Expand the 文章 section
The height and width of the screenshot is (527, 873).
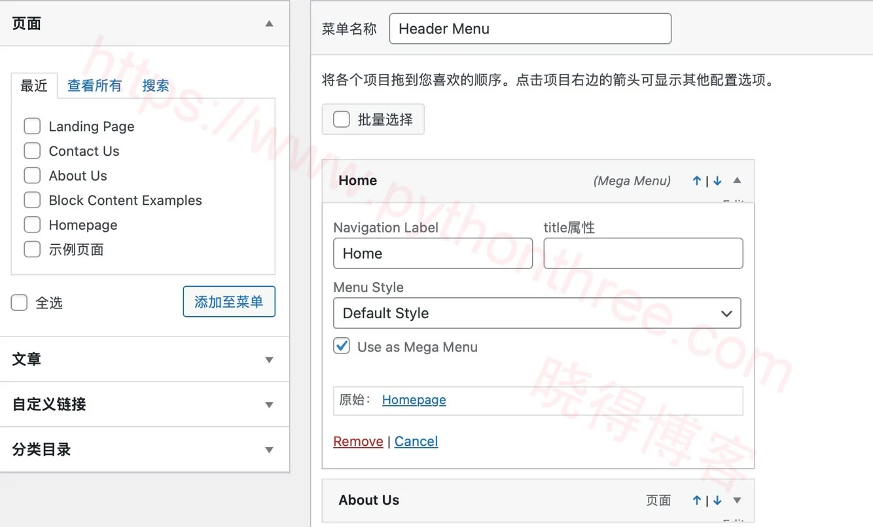click(269, 359)
